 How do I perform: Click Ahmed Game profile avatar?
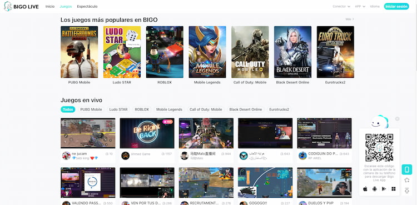click(x=125, y=156)
